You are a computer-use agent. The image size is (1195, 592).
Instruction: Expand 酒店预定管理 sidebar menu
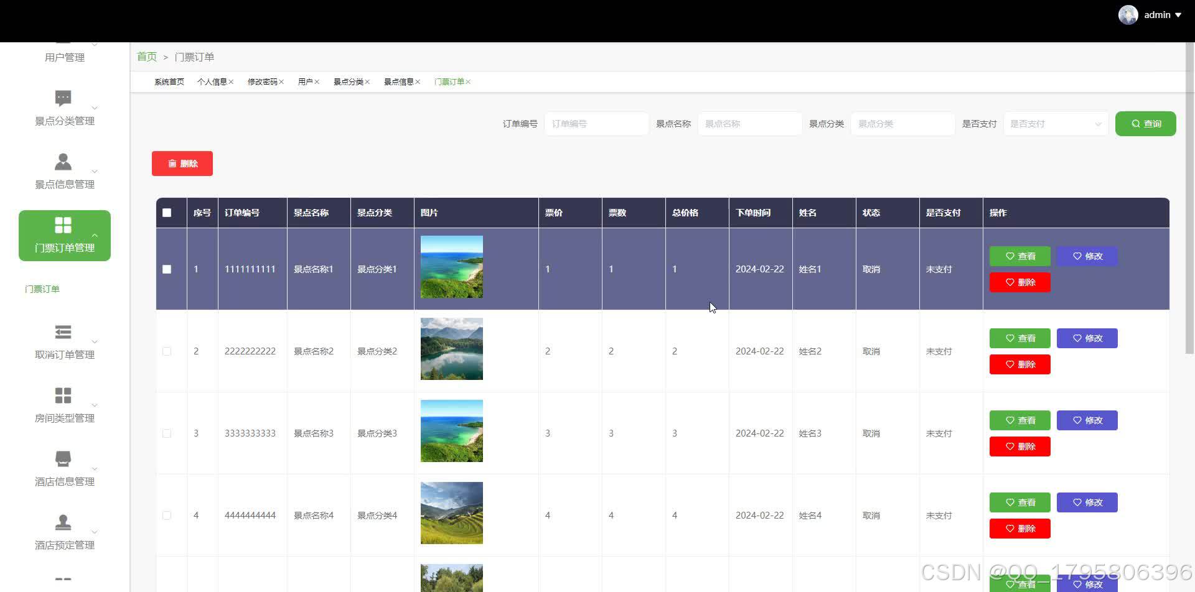click(x=95, y=532)
